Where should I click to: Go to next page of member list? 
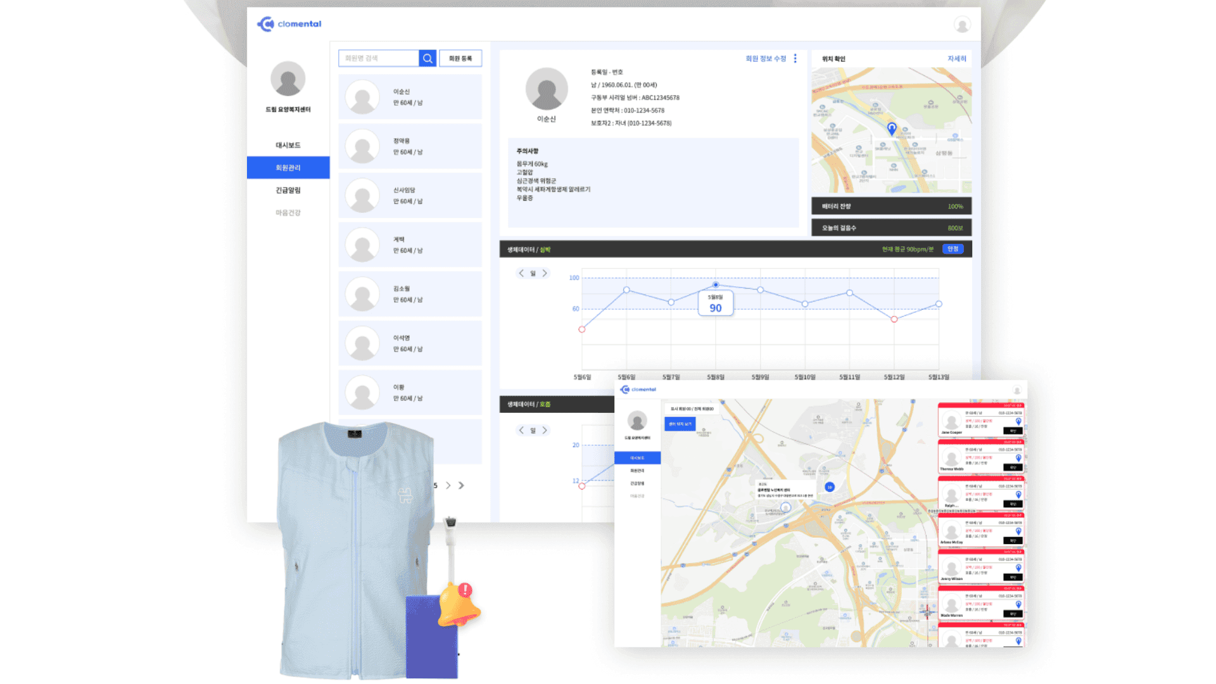pos(448,486)
